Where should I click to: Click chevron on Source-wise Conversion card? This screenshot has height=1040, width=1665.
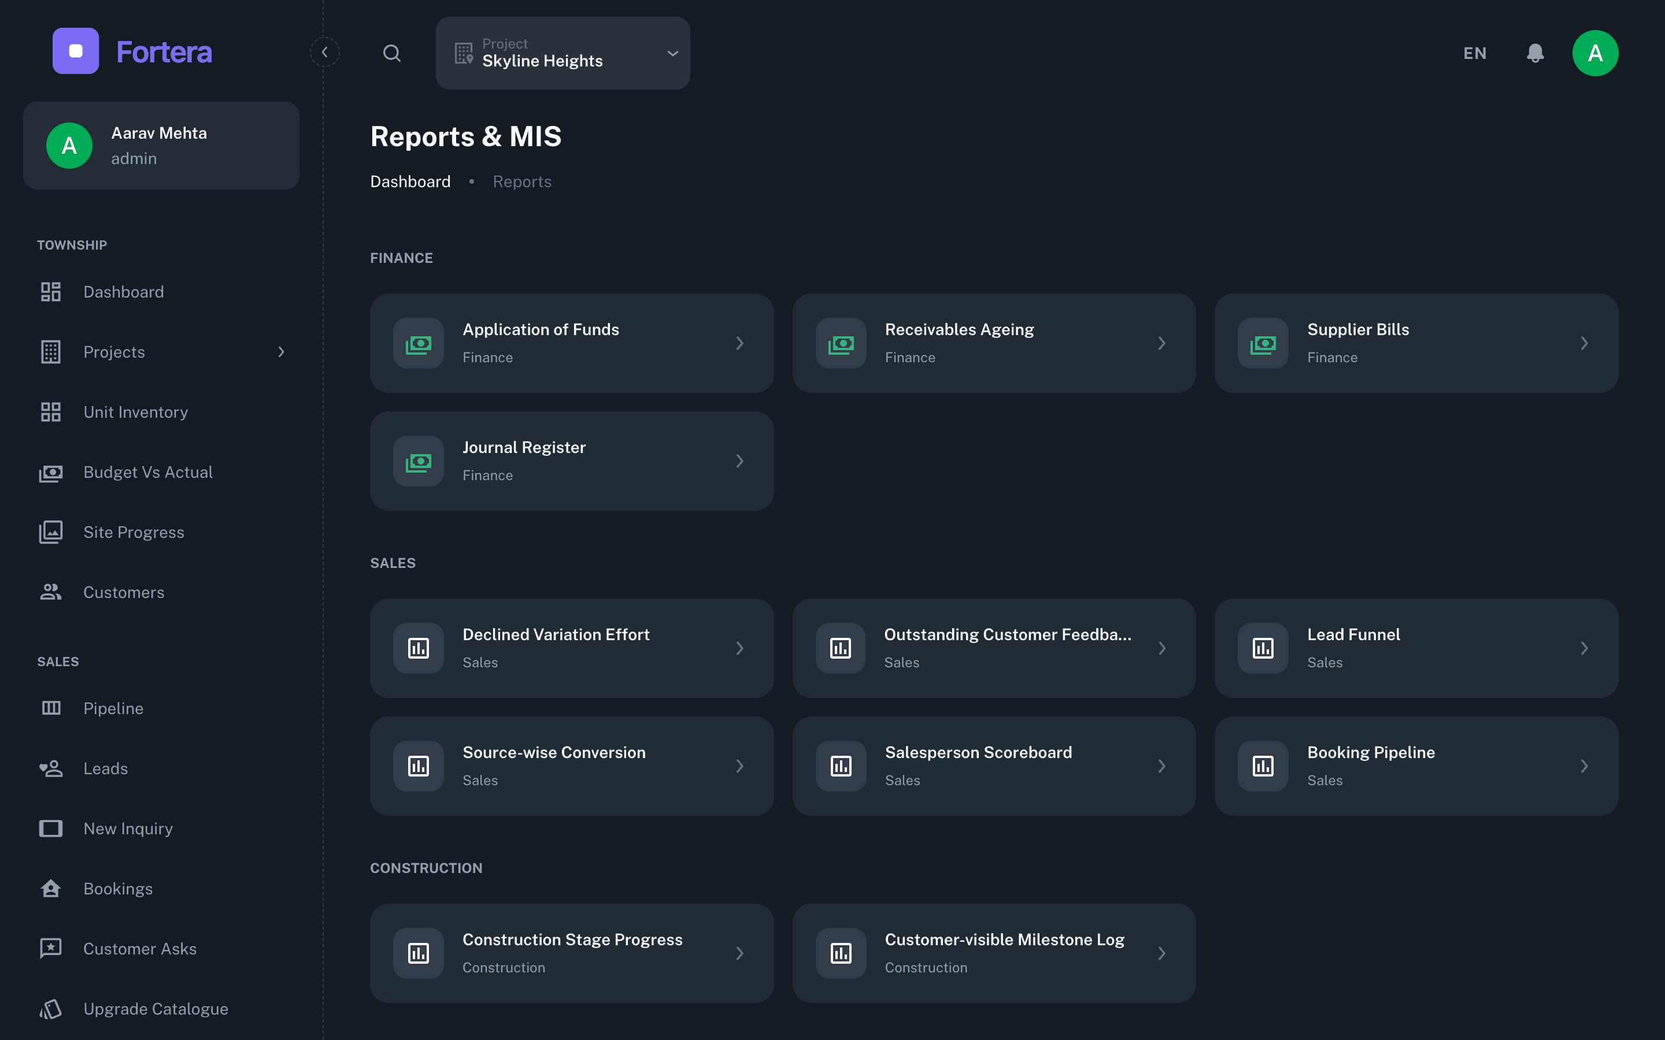pos(739,766)
